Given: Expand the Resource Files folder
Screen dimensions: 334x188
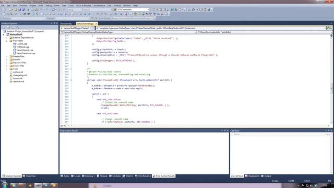Looking at the screenshot, I should click(x=7, y=63).
